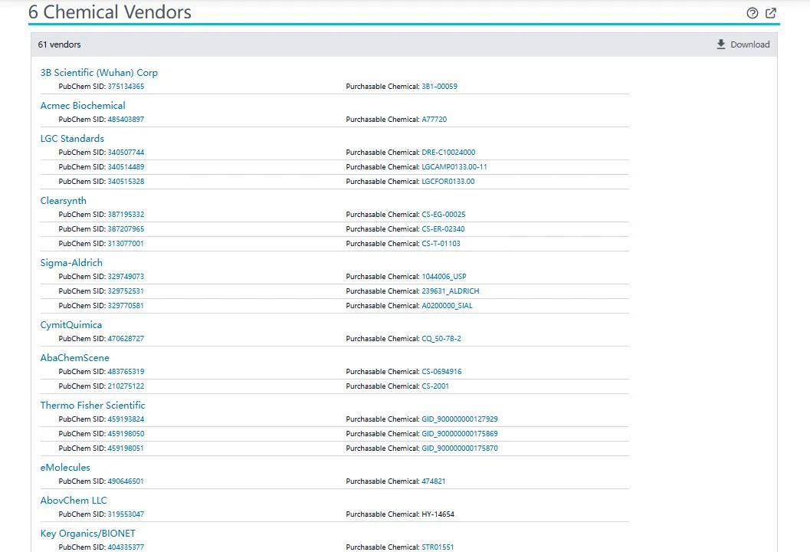
Task: Open purchasable chemical CS-EG-00025
Action: [444, 215]
